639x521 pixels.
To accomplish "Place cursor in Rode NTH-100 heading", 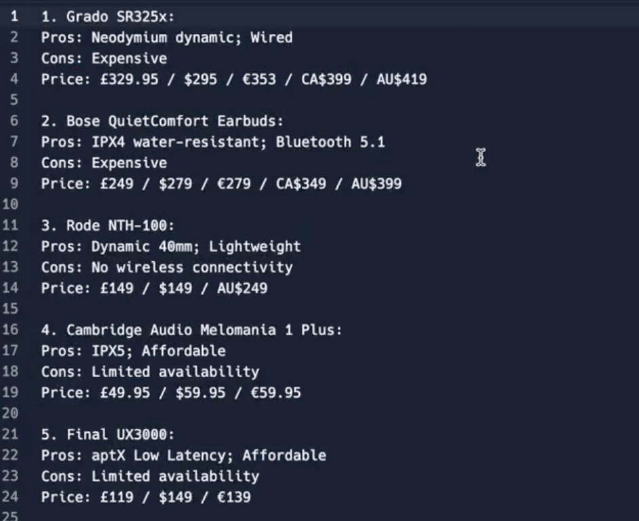I will tap(108, 225).
